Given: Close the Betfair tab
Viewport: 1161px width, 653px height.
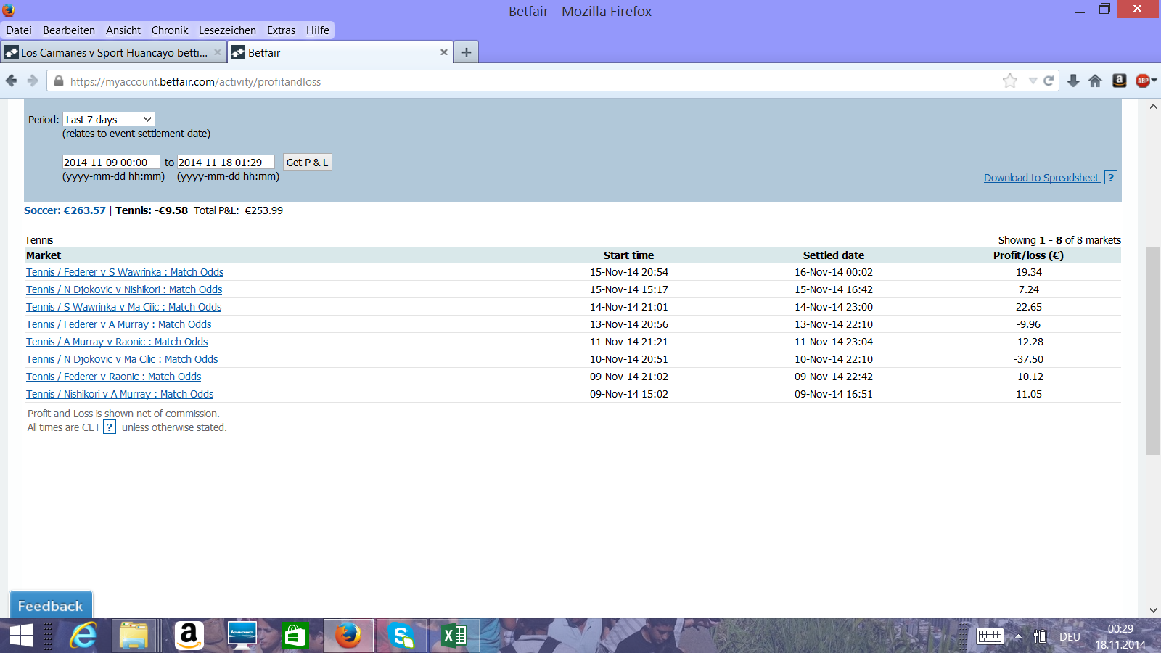Looking at the screenshot, I should click(444, 52).
